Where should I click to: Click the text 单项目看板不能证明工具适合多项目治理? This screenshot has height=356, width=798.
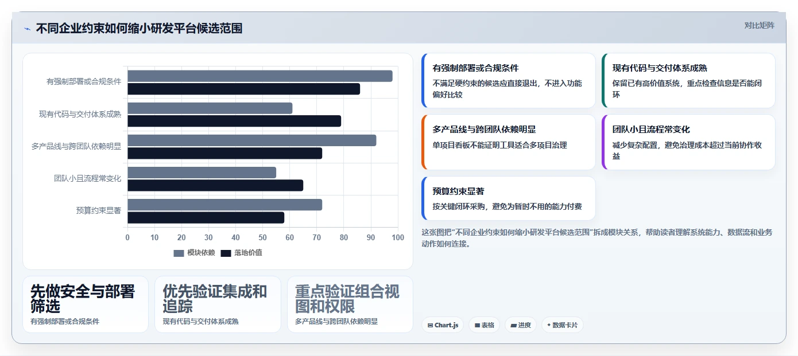pyautogui.click(x=499, y=146)
